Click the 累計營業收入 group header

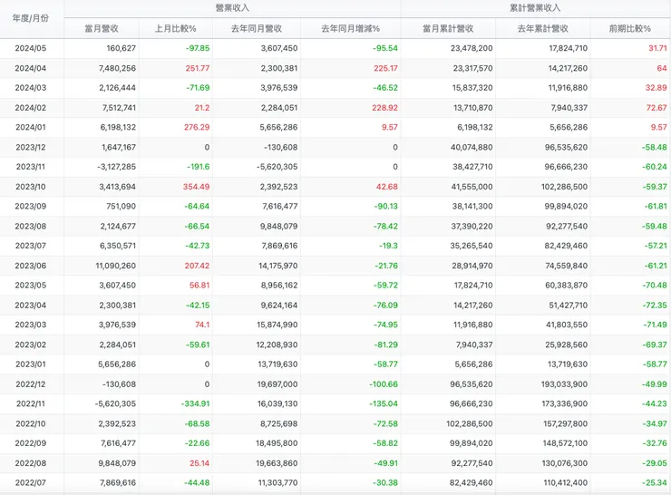(x=535, y=7)
